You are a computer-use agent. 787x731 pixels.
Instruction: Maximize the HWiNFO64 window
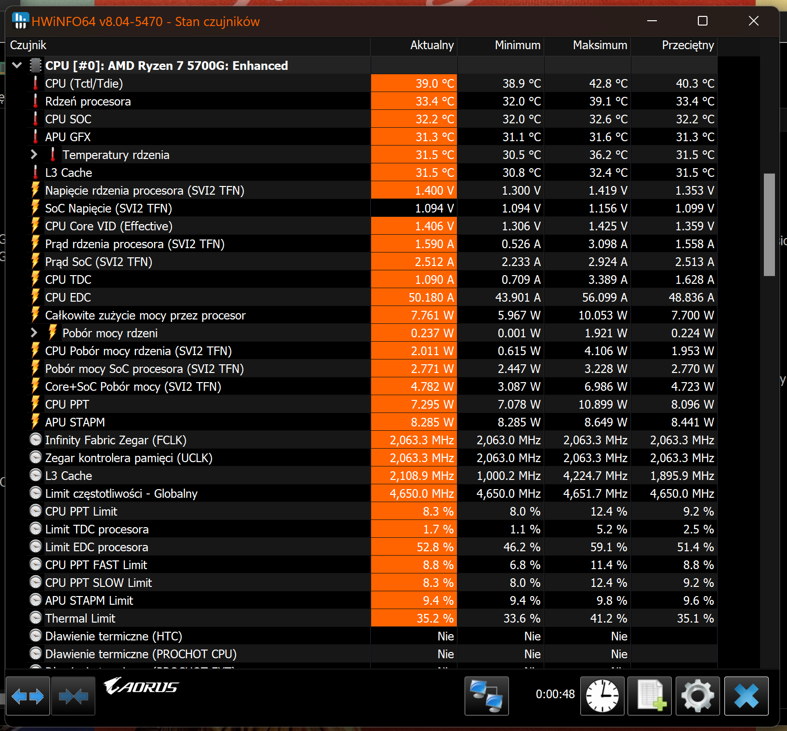pyautogui.click(x=703, y=21)
